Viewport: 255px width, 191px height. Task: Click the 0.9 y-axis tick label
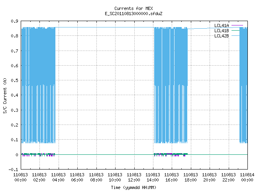pyautogui.click(x=14, y=21)
